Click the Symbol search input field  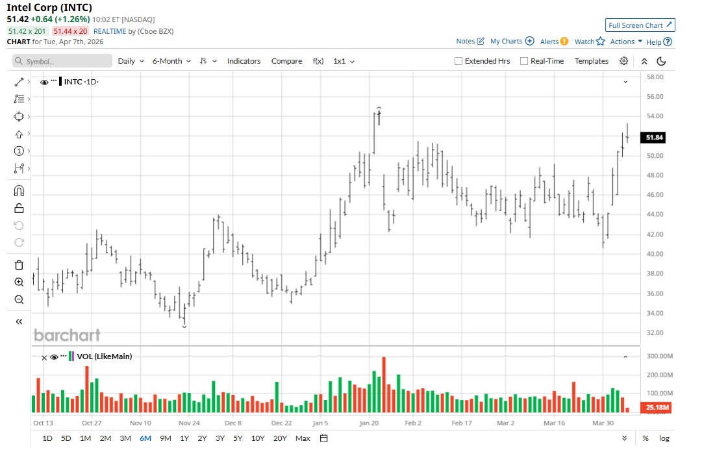point(63,61)
